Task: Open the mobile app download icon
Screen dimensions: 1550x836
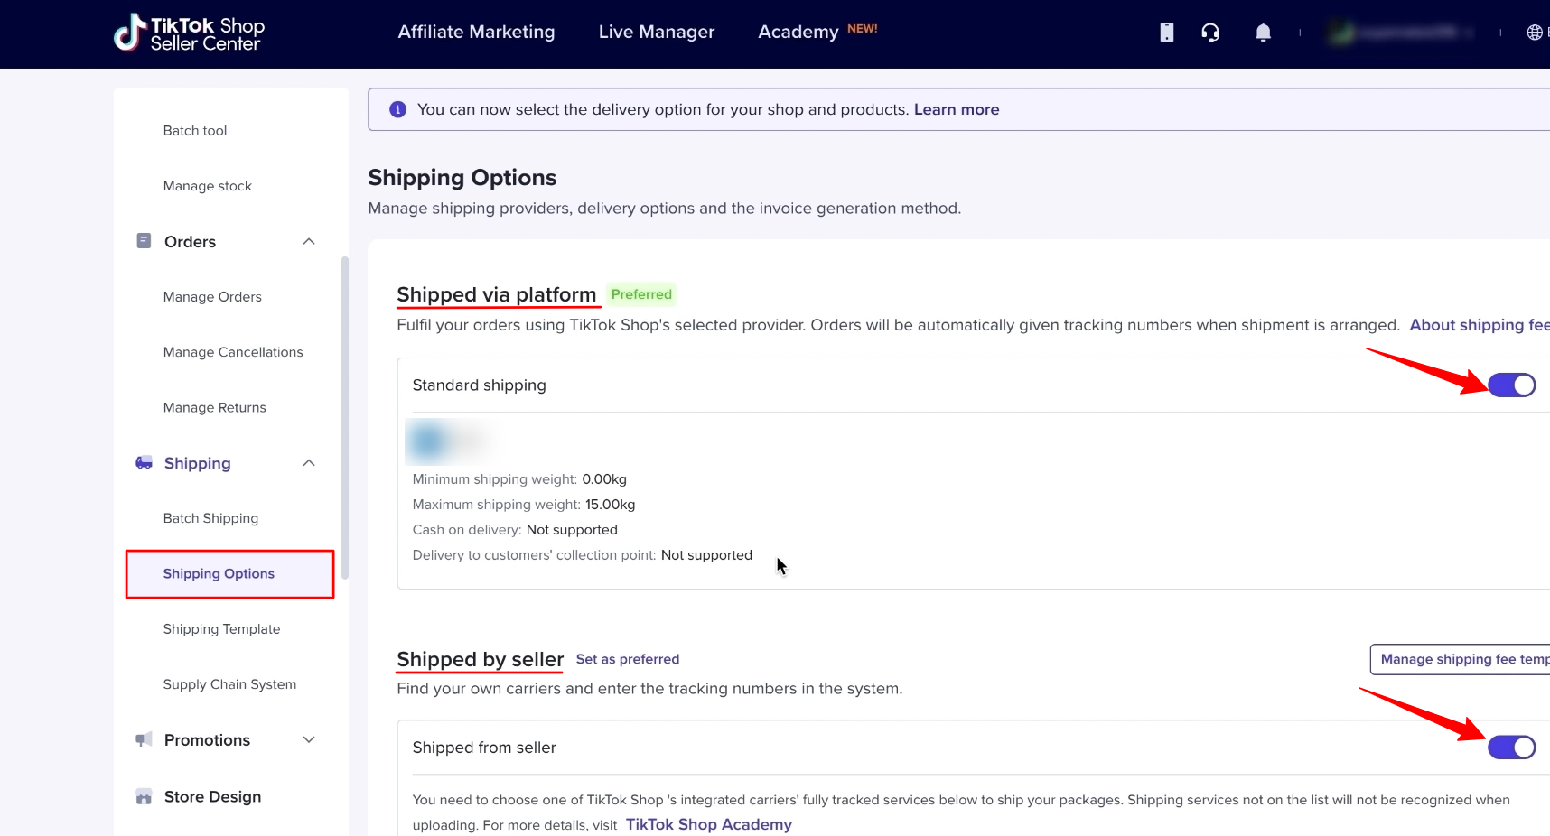Action: [1167, 33]
